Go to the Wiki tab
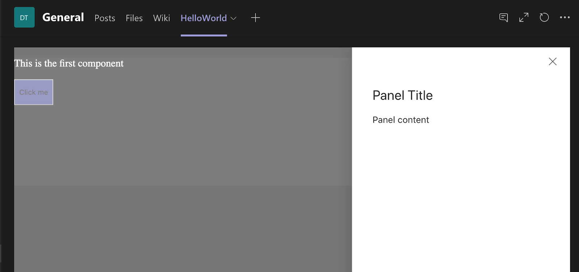Screen dimensions: 579x272 click(x=161, y=18)
